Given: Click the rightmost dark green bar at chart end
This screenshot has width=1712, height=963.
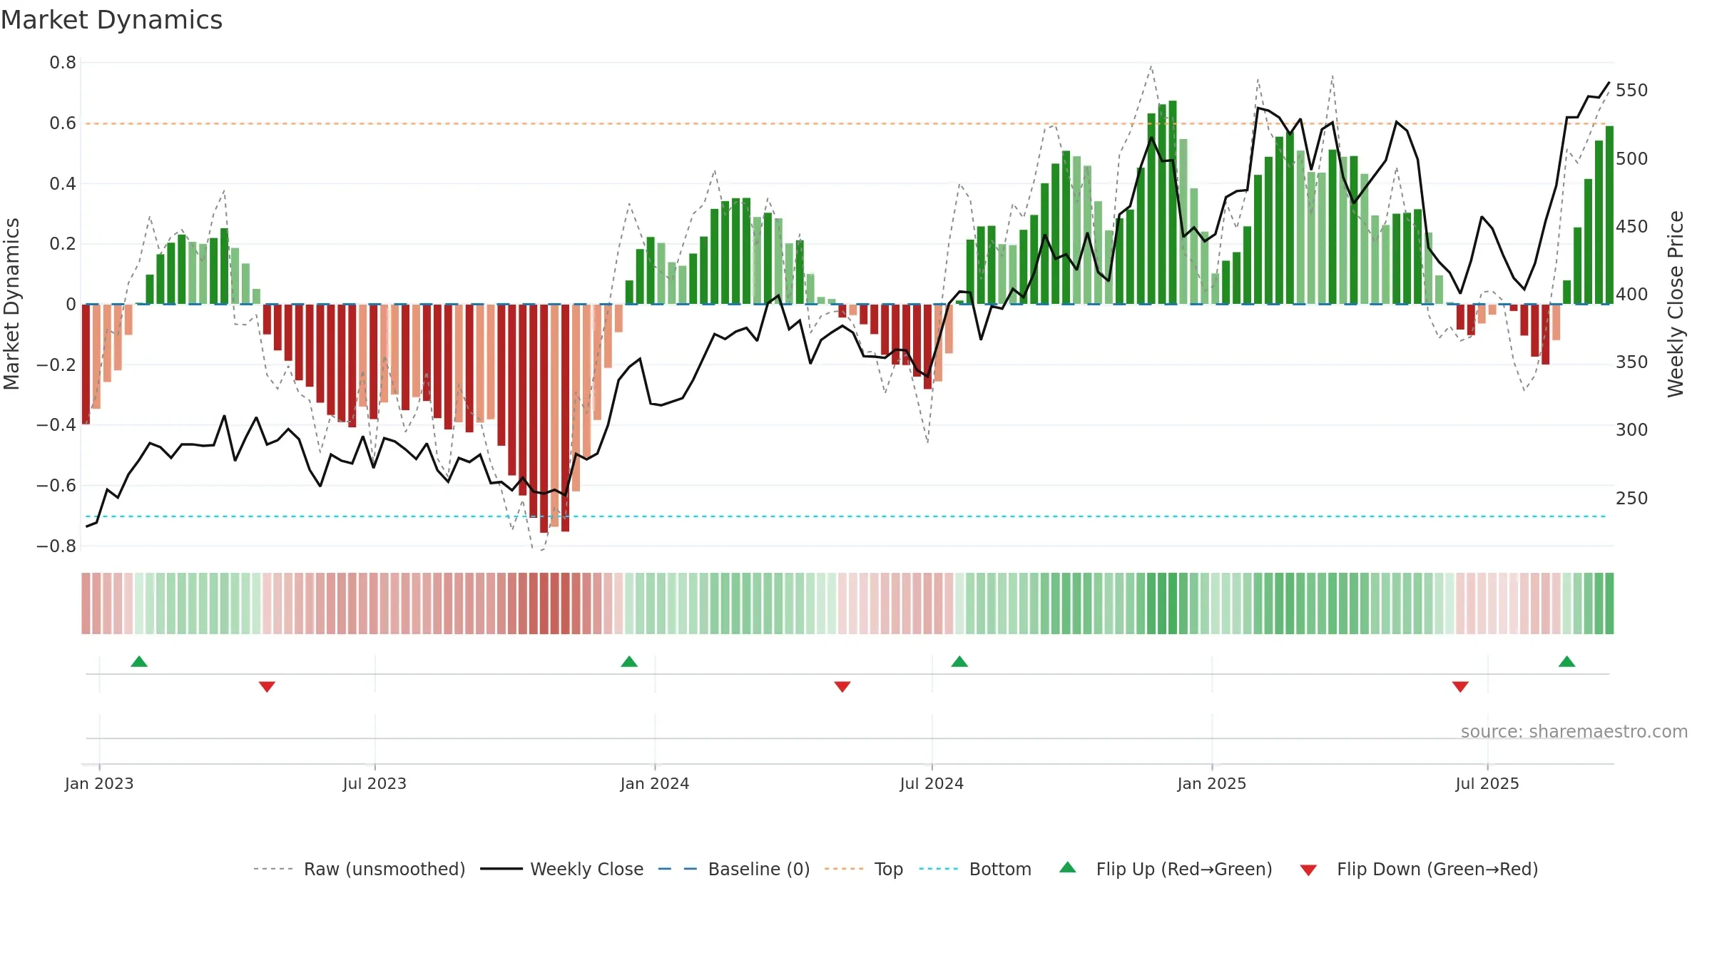Looking at the screenshot, I should pyautogui.click(x=1609, y=215).
